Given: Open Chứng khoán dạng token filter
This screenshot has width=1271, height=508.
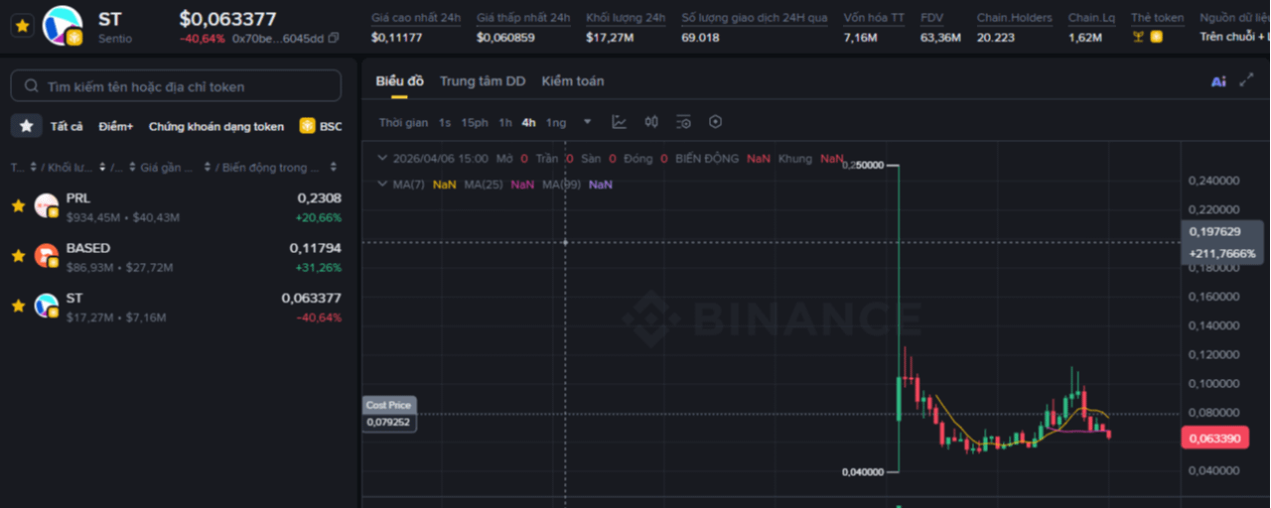Looking at the screenshot, I should (216, 126).
